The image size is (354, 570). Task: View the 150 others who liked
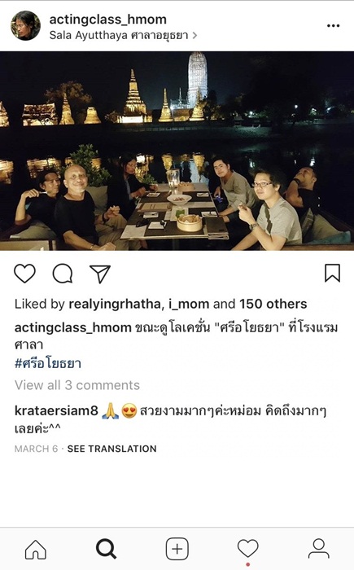(273, 304)
